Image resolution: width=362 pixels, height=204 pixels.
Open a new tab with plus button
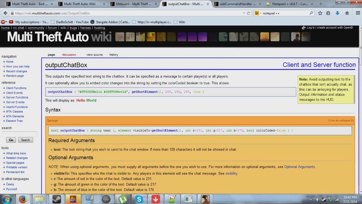coord(320,4)
